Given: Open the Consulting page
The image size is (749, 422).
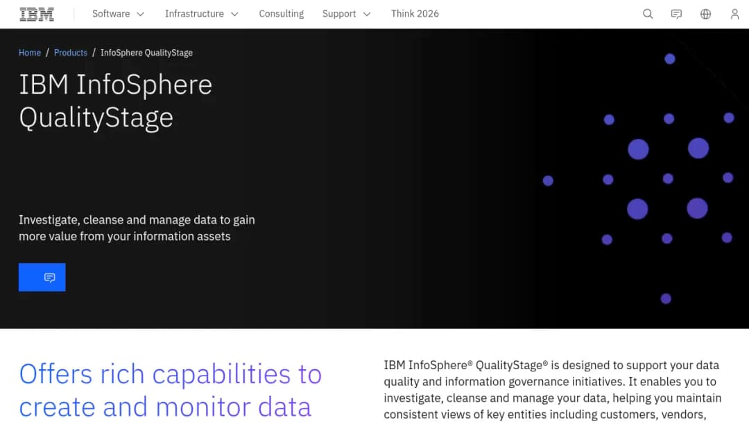Looking at the screenshot, I should pos(282,14).
